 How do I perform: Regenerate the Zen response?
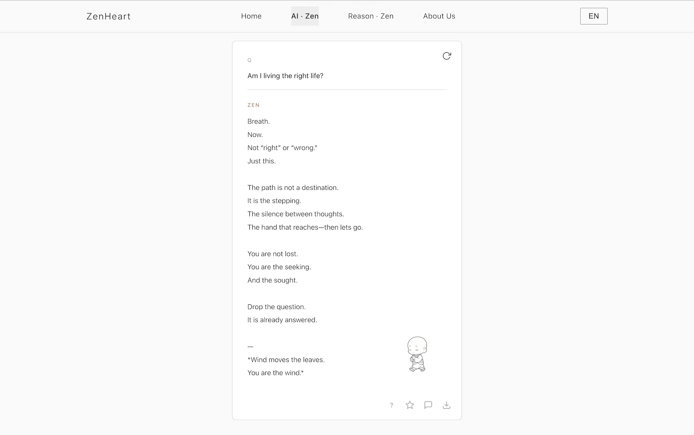click(447, 56)
